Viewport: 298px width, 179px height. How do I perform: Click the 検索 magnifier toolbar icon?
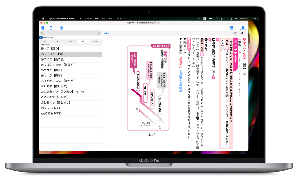pos(51,27)
